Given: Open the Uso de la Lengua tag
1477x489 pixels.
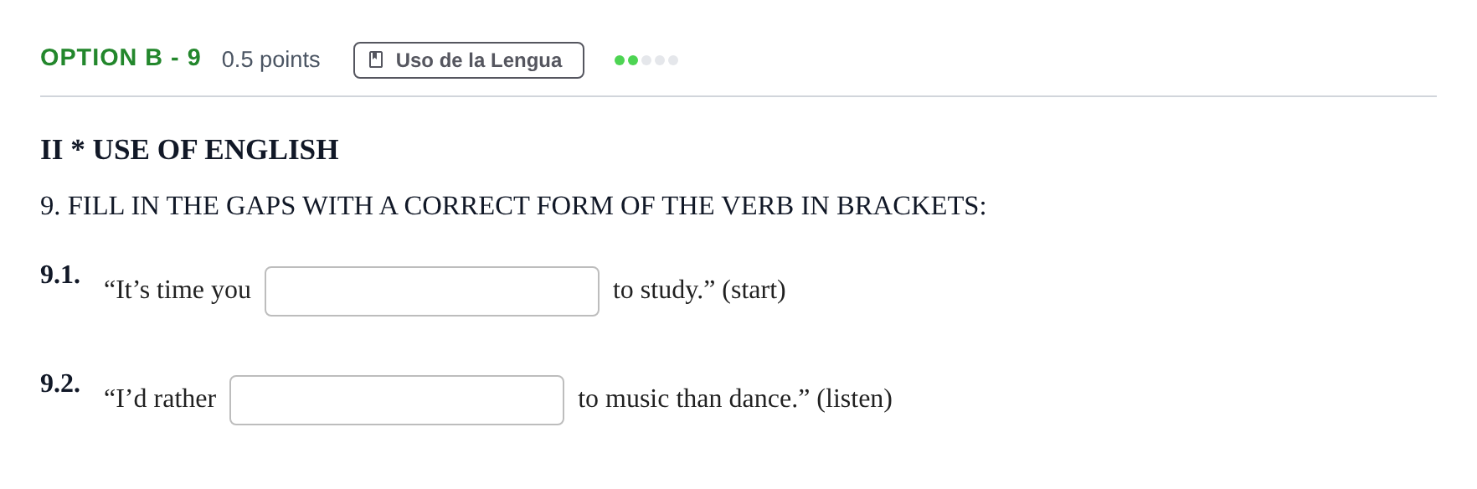Looking at the screenshot, I should coord(469,60).
